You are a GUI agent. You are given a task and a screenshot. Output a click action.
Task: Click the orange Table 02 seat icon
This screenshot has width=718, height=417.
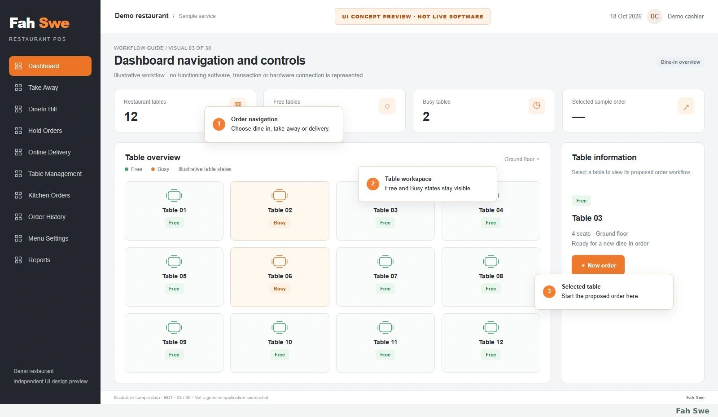(280, 196)
